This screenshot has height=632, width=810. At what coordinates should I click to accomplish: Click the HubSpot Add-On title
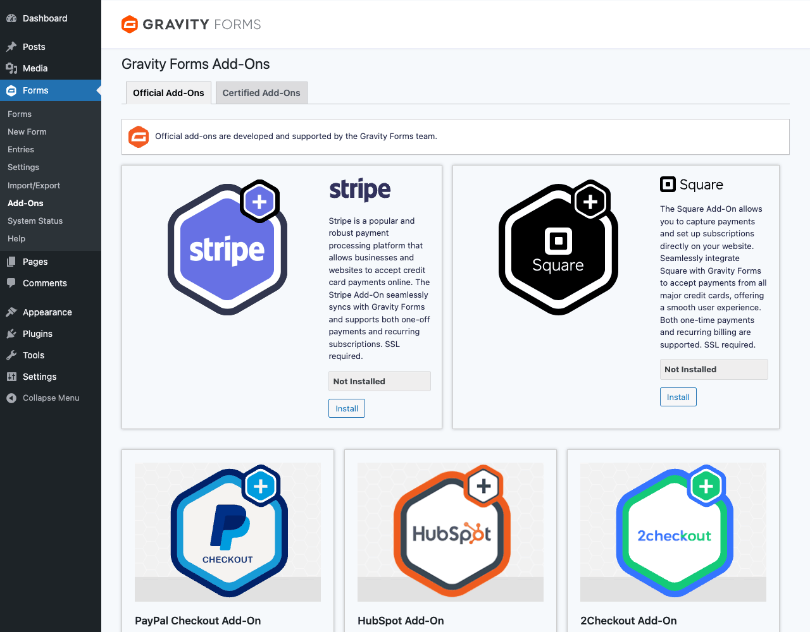[x=401, y=621]
